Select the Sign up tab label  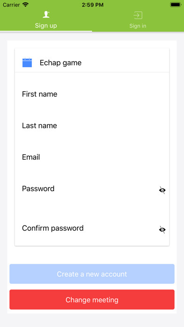pos(46,26)
